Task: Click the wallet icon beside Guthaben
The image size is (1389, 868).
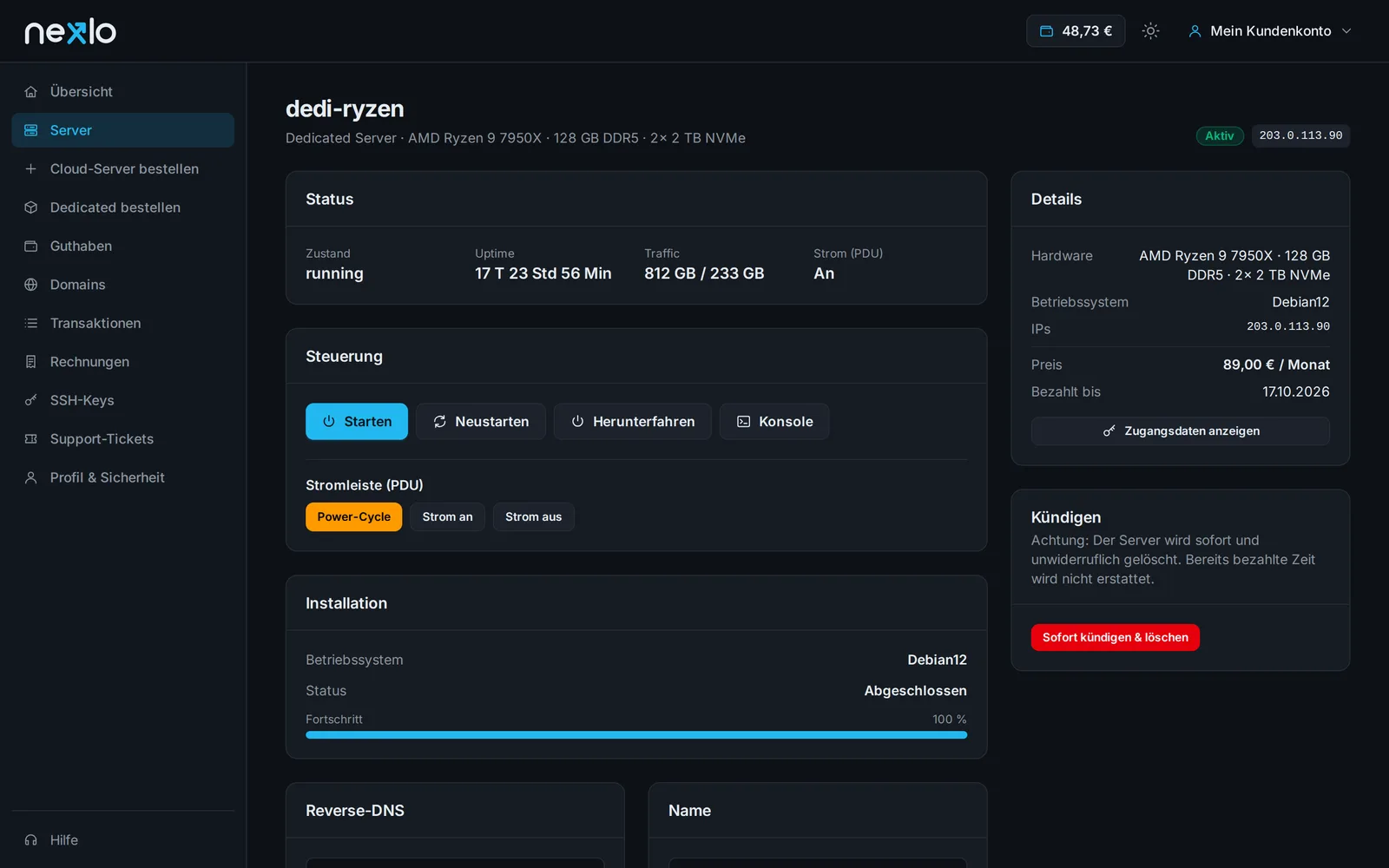Action: pos(31,247)
